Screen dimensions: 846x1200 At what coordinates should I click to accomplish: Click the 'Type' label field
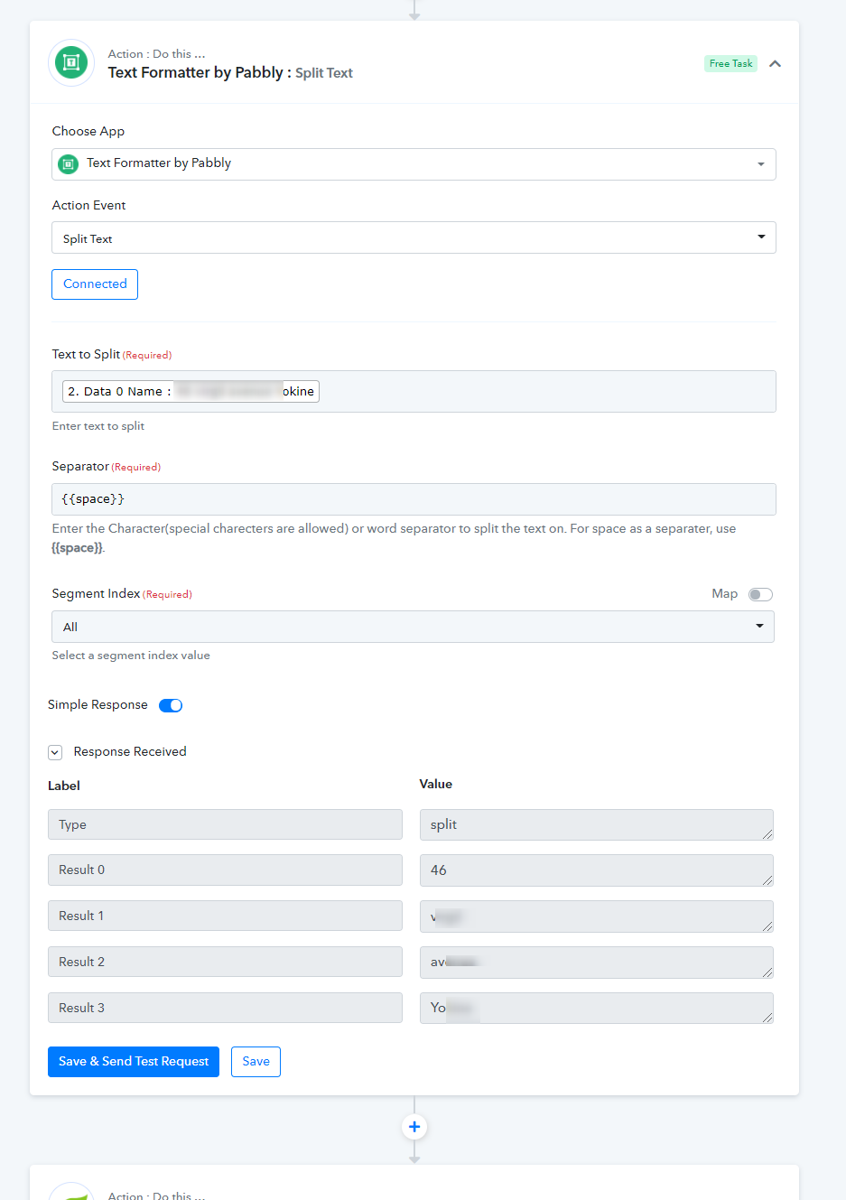pos(225,824)
